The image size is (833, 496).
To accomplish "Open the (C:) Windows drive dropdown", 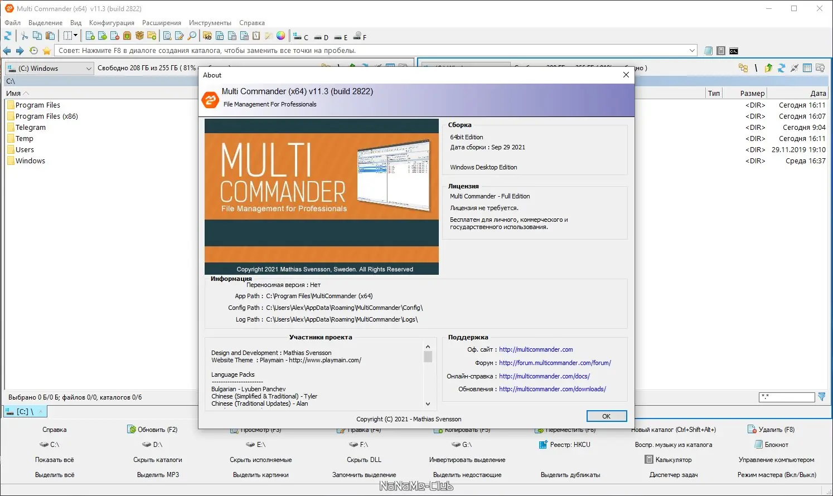I will (x=49, y=69).
